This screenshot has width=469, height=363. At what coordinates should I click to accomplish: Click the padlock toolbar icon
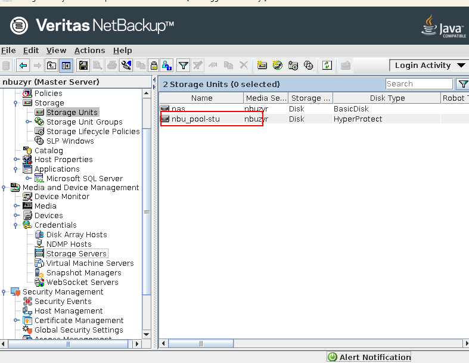(x=154, y=65)
